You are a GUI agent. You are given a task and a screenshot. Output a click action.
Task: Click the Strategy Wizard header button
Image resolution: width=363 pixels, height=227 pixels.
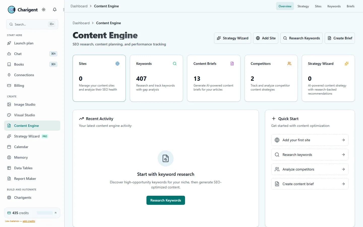pyautogui.click(x=232, y=38)
